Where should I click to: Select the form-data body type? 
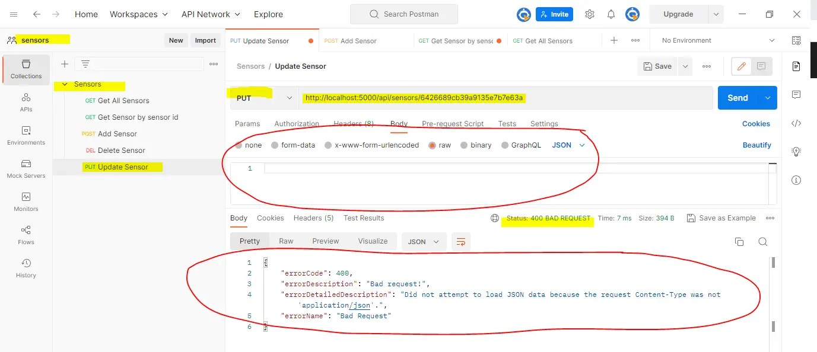(293, 145)
